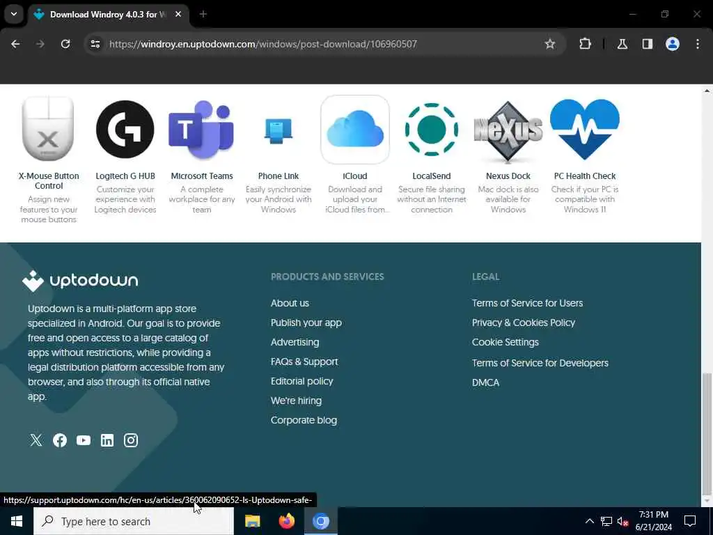Open the Logitech G HUB app icon
Screen dimensions: 713x535
click(125, 129)
